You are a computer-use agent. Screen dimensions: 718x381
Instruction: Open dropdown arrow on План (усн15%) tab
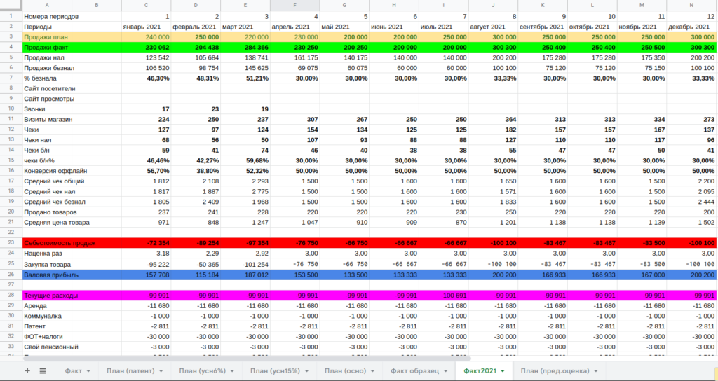(309, 371)
